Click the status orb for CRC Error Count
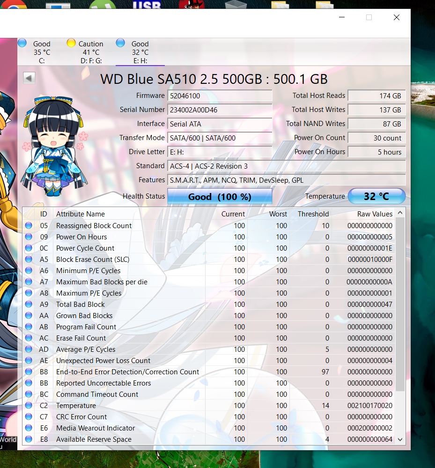The height and width of the screenshot is (468, 435). pyautogui.click(x=29, y=416)
